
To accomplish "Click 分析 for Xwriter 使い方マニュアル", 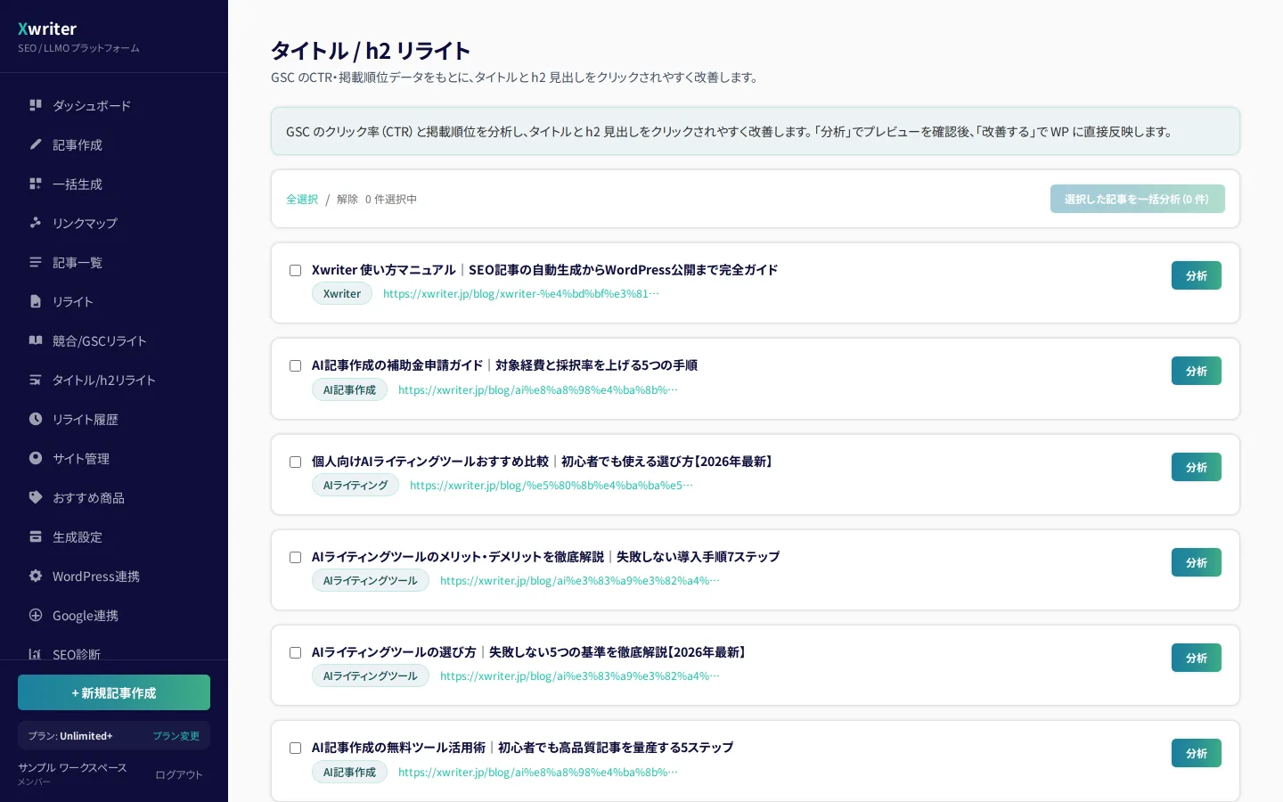I will pos(1197,275).
